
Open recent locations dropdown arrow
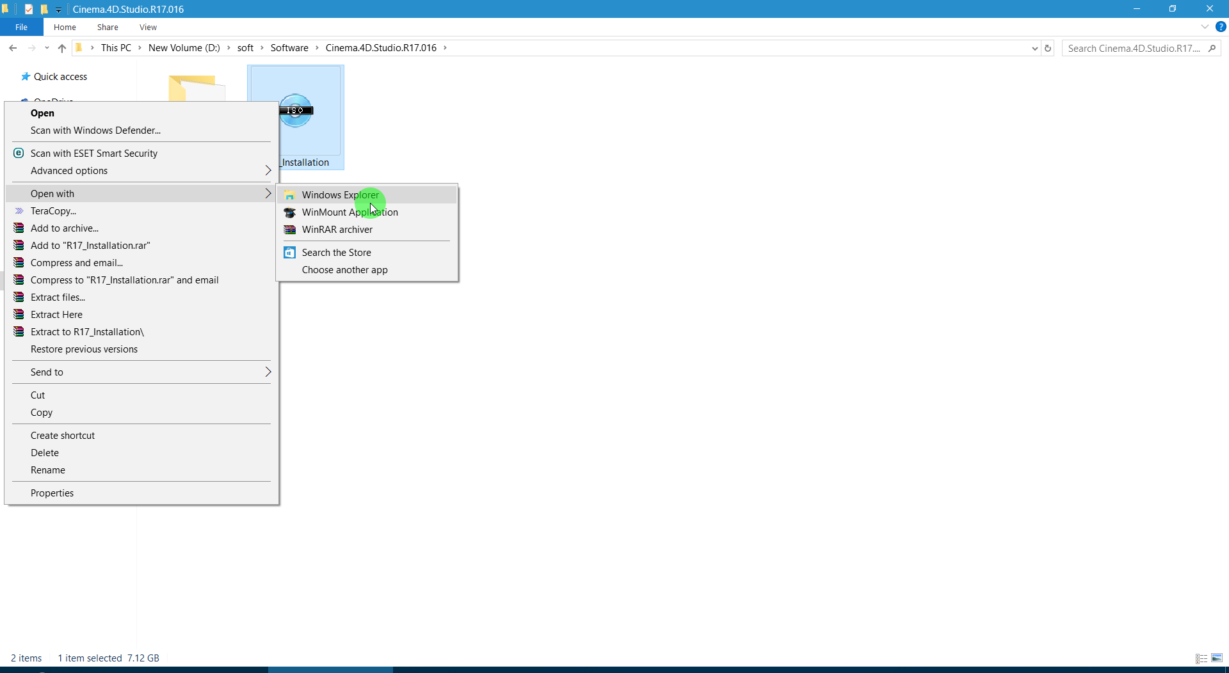(x=47, y=48)
